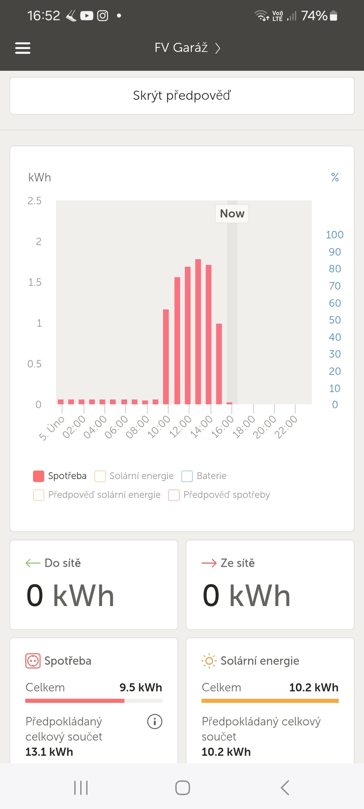Screen dimensions: 364x809
Task: Enable the Baterie series checkbox
Action: pyautogui.click(x=187, y=476)
